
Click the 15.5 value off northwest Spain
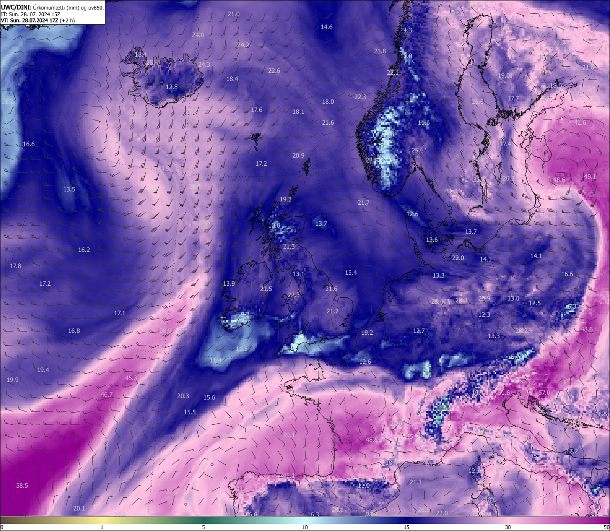tap(190, 412)
